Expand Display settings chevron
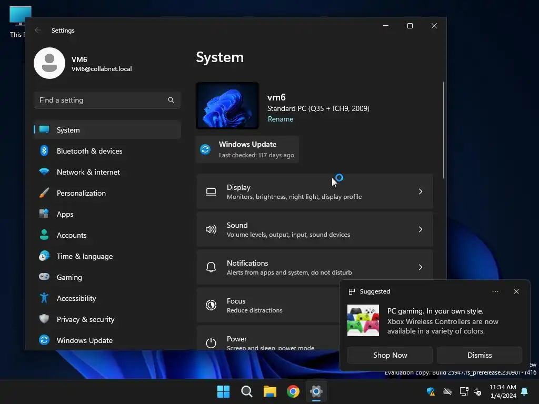This screenshot has height=404, width=539. 421,191
